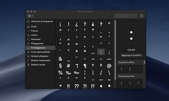Select Simboli alfabetici category
This screenshot has height=101, width=169.
(40, 56)
